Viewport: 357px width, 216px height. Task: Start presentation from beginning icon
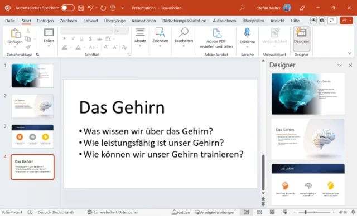113,8
